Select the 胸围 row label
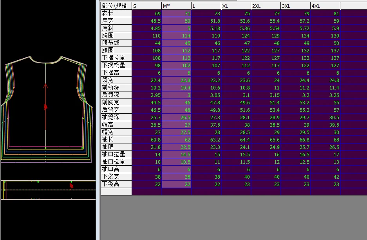Screen dimensions: 367x240 (116, 36)
